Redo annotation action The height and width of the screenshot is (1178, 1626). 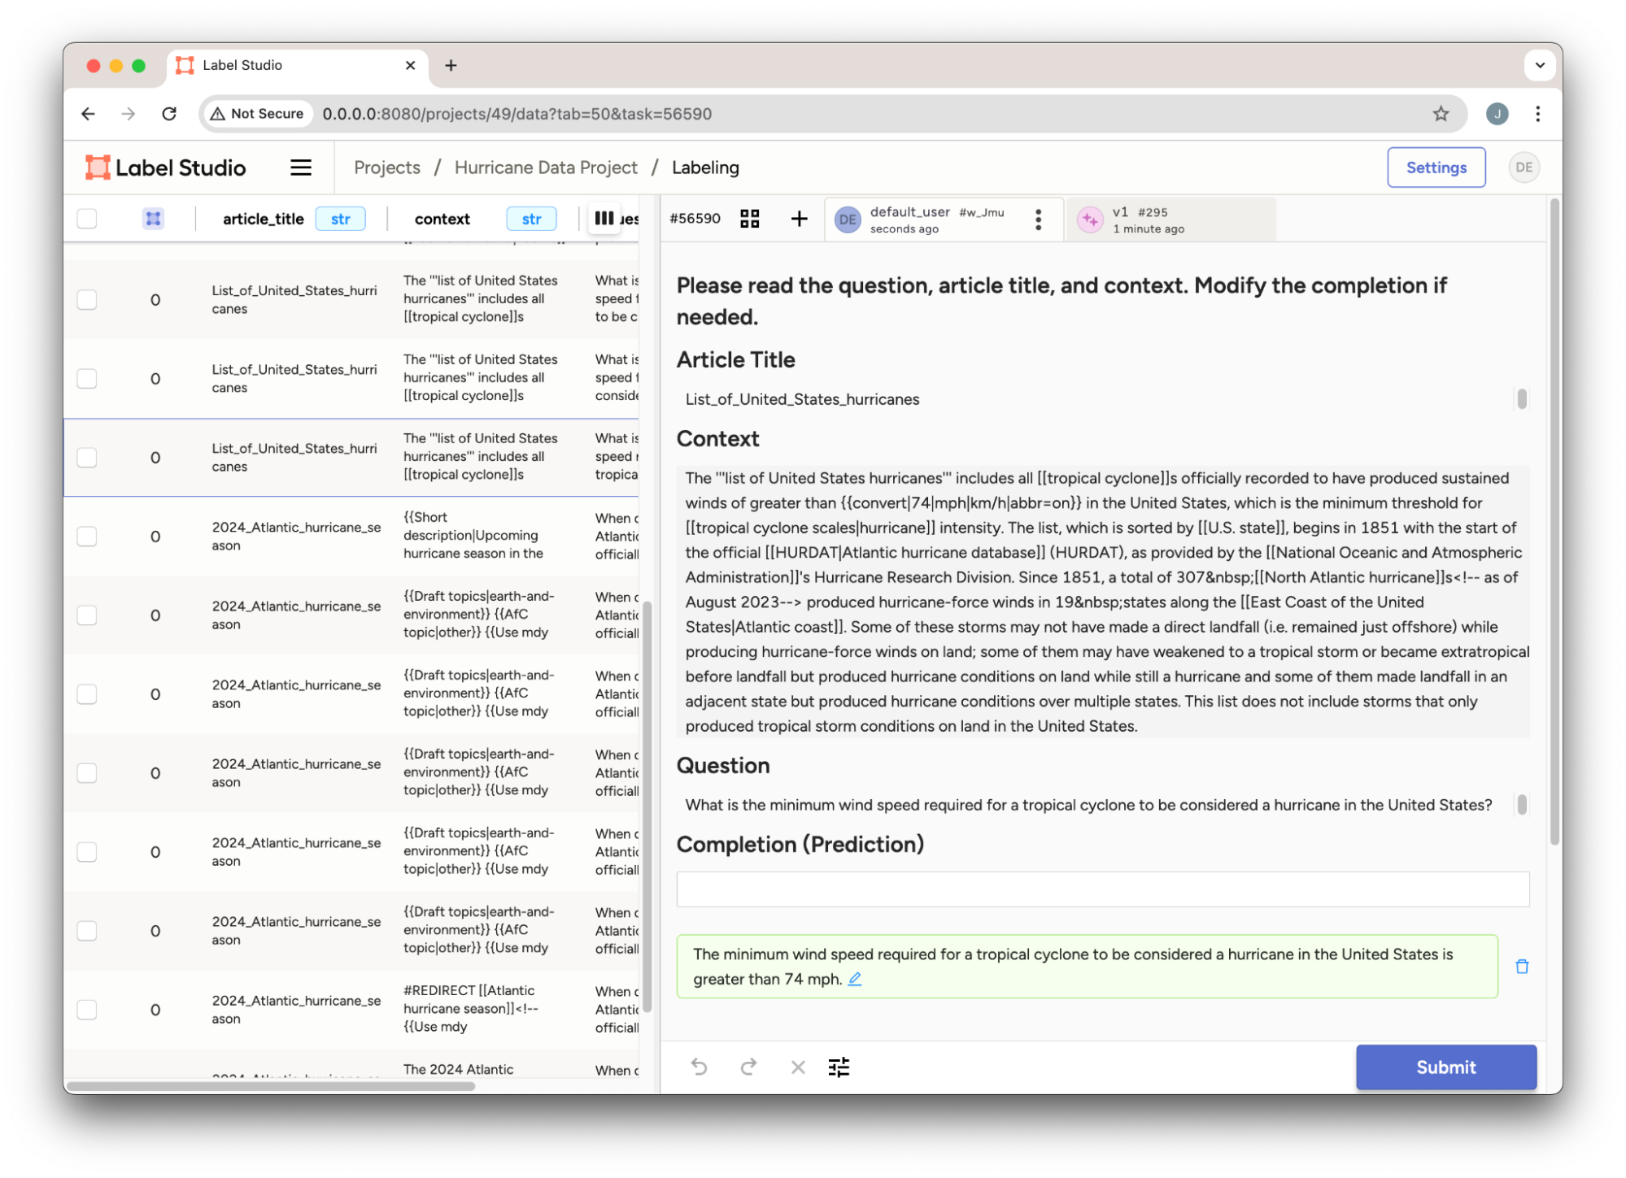click(x=748, y=1067)
